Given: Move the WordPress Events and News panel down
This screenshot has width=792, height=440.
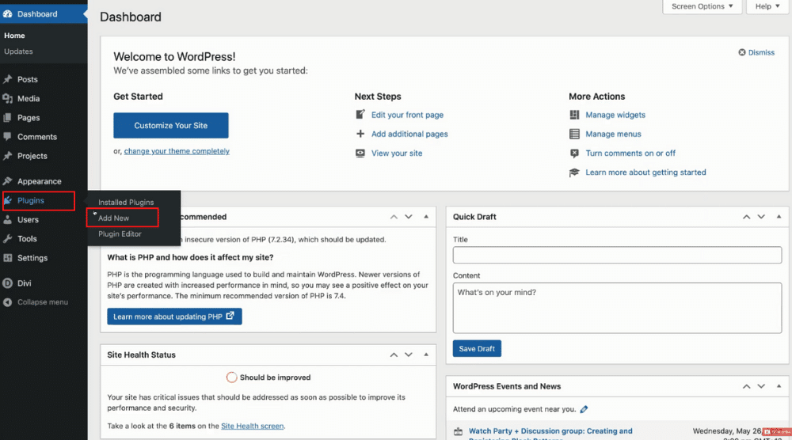Looking at the screenshot, I should (761, 386).
